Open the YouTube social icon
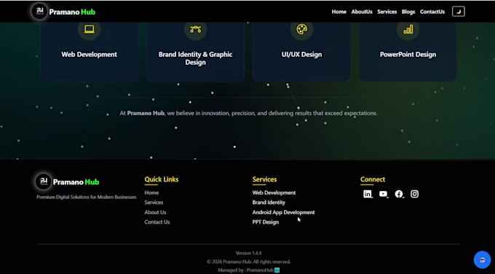Screen dimensions: 495x274 (x=383, y=194)
